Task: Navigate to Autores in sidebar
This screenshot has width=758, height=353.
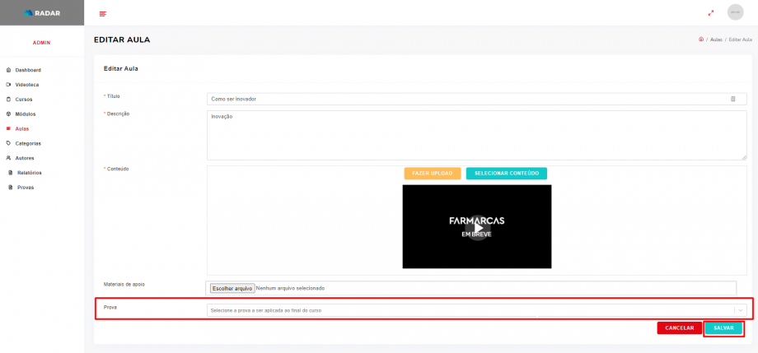Action: coord(24,158)
